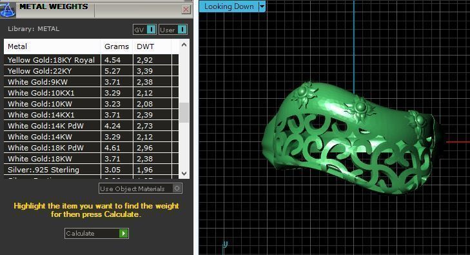The image size is (470, 255).
Task: Click the metal list scroll up arrow
Action: click(184, 45)
